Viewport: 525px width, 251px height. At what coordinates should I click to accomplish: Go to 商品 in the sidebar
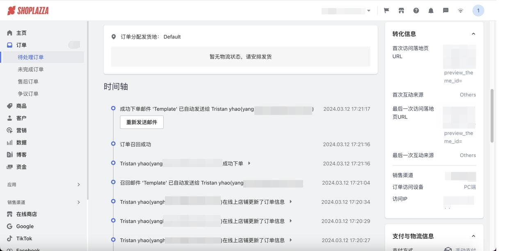pos(21,106)
